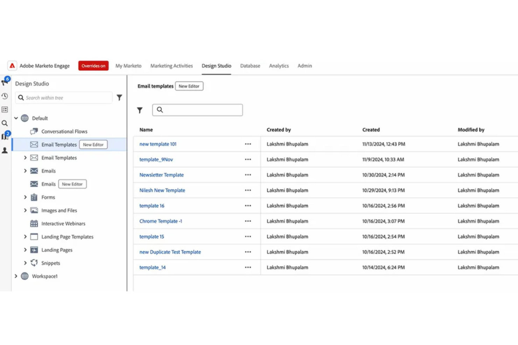Expand the Forms folder
Viewport: 518px width, 345px height.
pos(25,197)
